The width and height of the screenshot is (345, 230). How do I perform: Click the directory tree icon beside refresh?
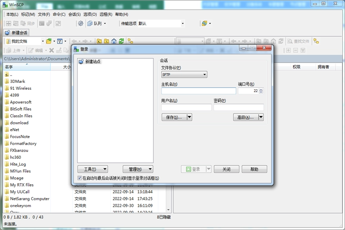[131, 41]
